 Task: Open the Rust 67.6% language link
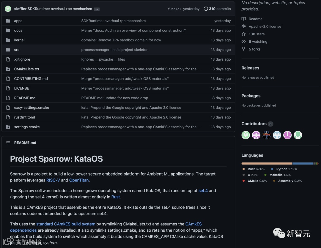point(254,169)
